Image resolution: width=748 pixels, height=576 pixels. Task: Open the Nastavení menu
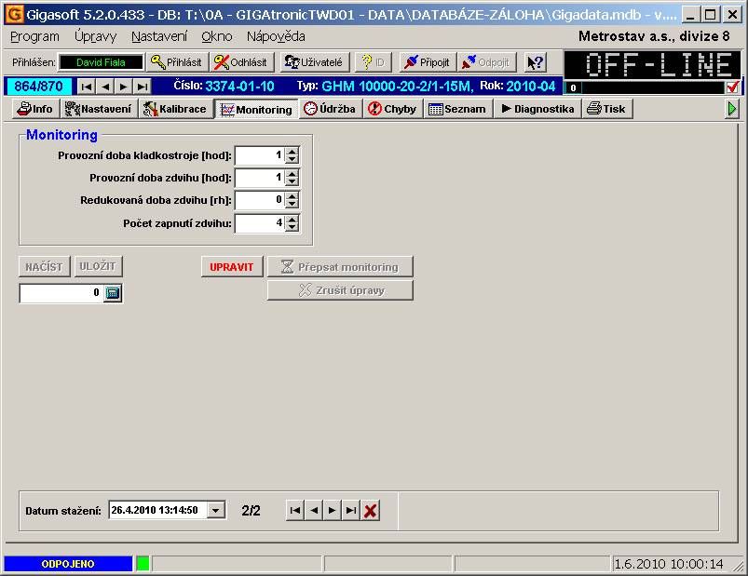[x=158, y=36]
